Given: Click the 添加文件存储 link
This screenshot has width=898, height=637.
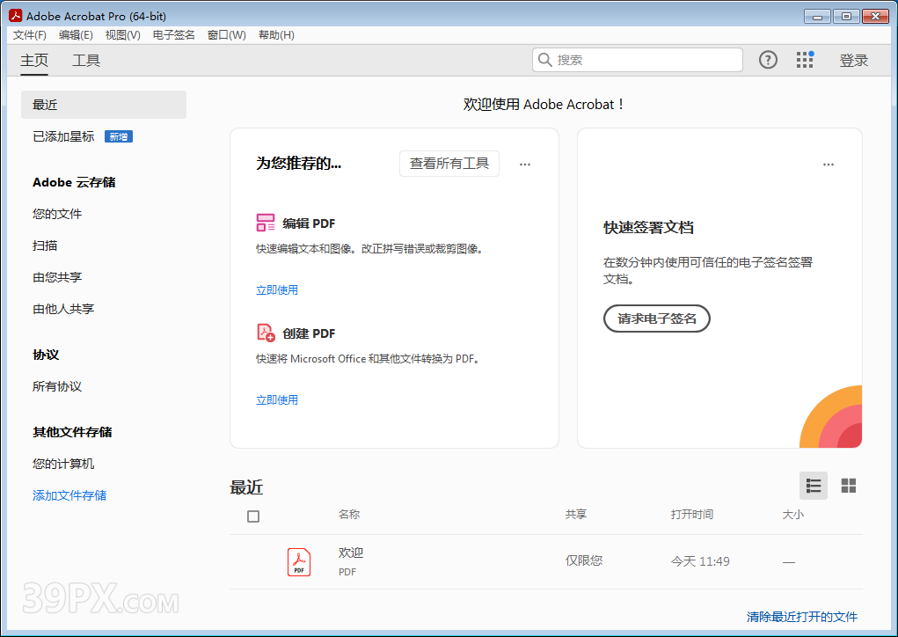Looking at the screenshot, I should coord(69,495).
